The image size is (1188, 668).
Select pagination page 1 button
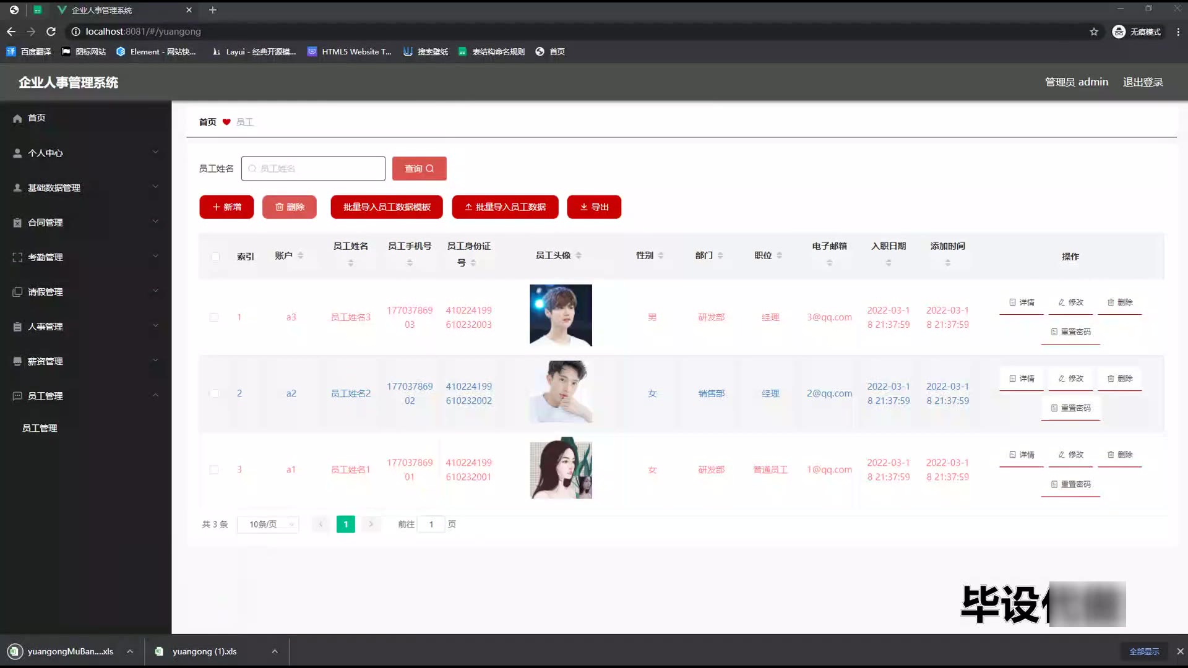point(346,525)
